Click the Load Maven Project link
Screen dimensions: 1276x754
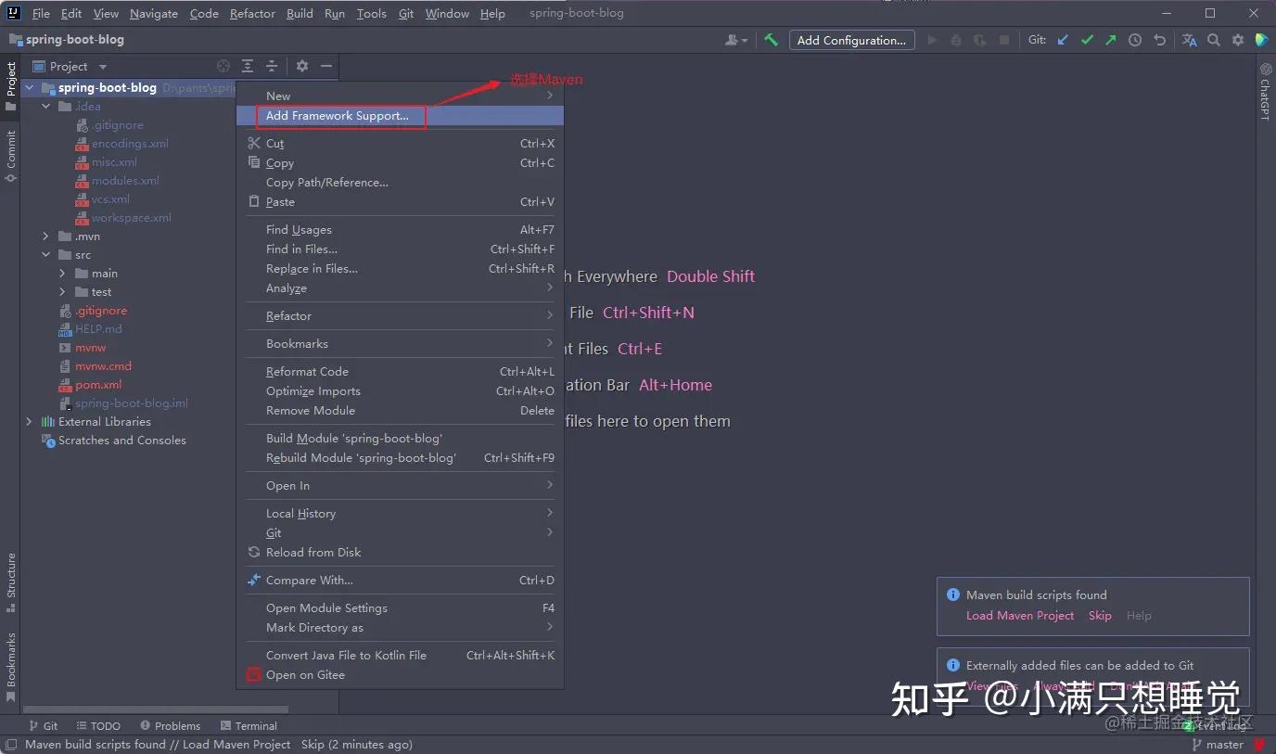[x=1020, y=615]
